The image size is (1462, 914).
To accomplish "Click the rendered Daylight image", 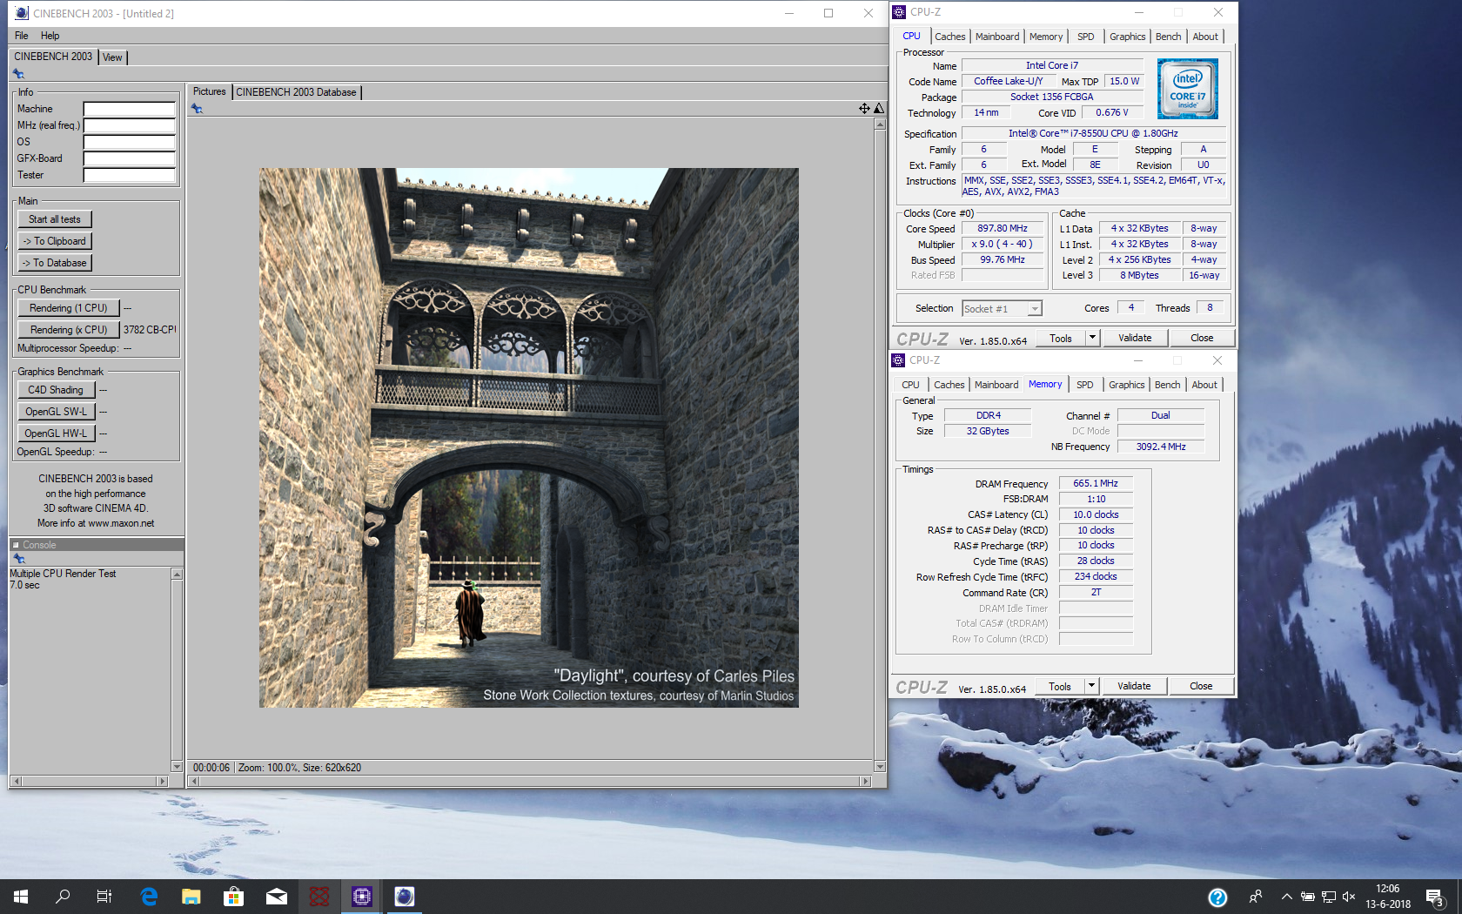I will click(528, 437).
